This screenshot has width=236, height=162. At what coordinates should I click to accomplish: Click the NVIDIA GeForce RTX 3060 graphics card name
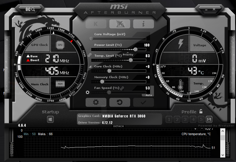(x=124, y=116)
